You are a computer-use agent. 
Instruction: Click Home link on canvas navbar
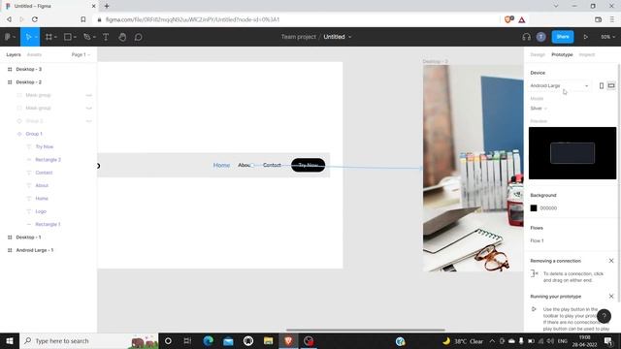pos(221,165)
